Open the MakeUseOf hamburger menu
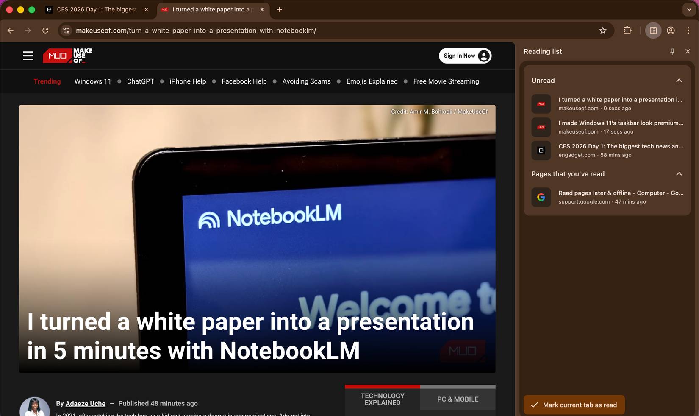Viewport: 699px width, 416px height. click(28, 56)
